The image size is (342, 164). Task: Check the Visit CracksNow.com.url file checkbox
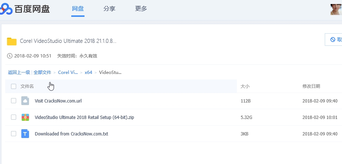[14, 101]
